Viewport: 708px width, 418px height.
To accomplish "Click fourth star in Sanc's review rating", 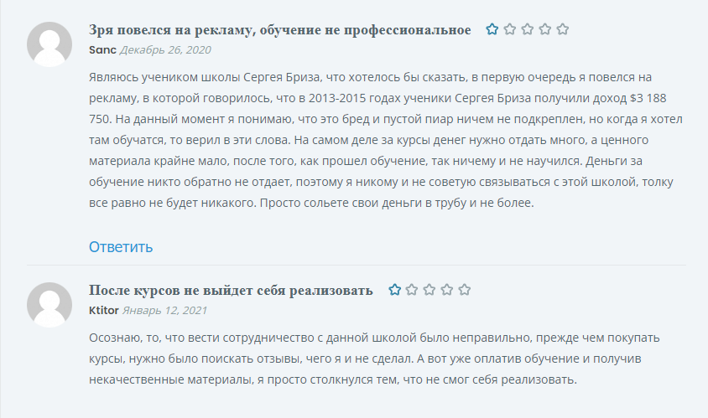I will pos(545,30).
